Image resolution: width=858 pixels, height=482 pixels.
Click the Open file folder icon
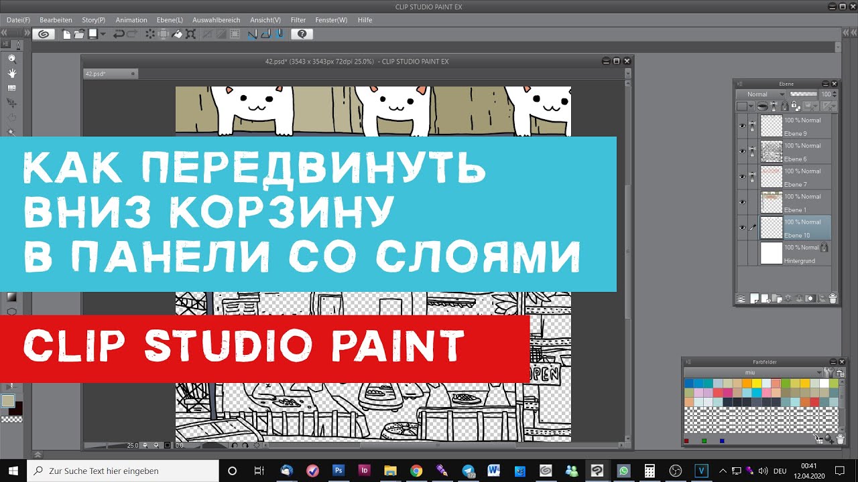[80, 34]
